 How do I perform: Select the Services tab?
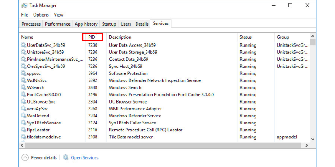[161, 23]
